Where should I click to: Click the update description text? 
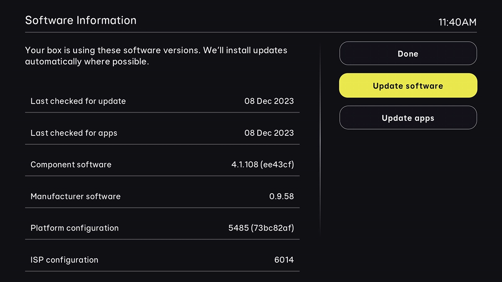(156, 56)
